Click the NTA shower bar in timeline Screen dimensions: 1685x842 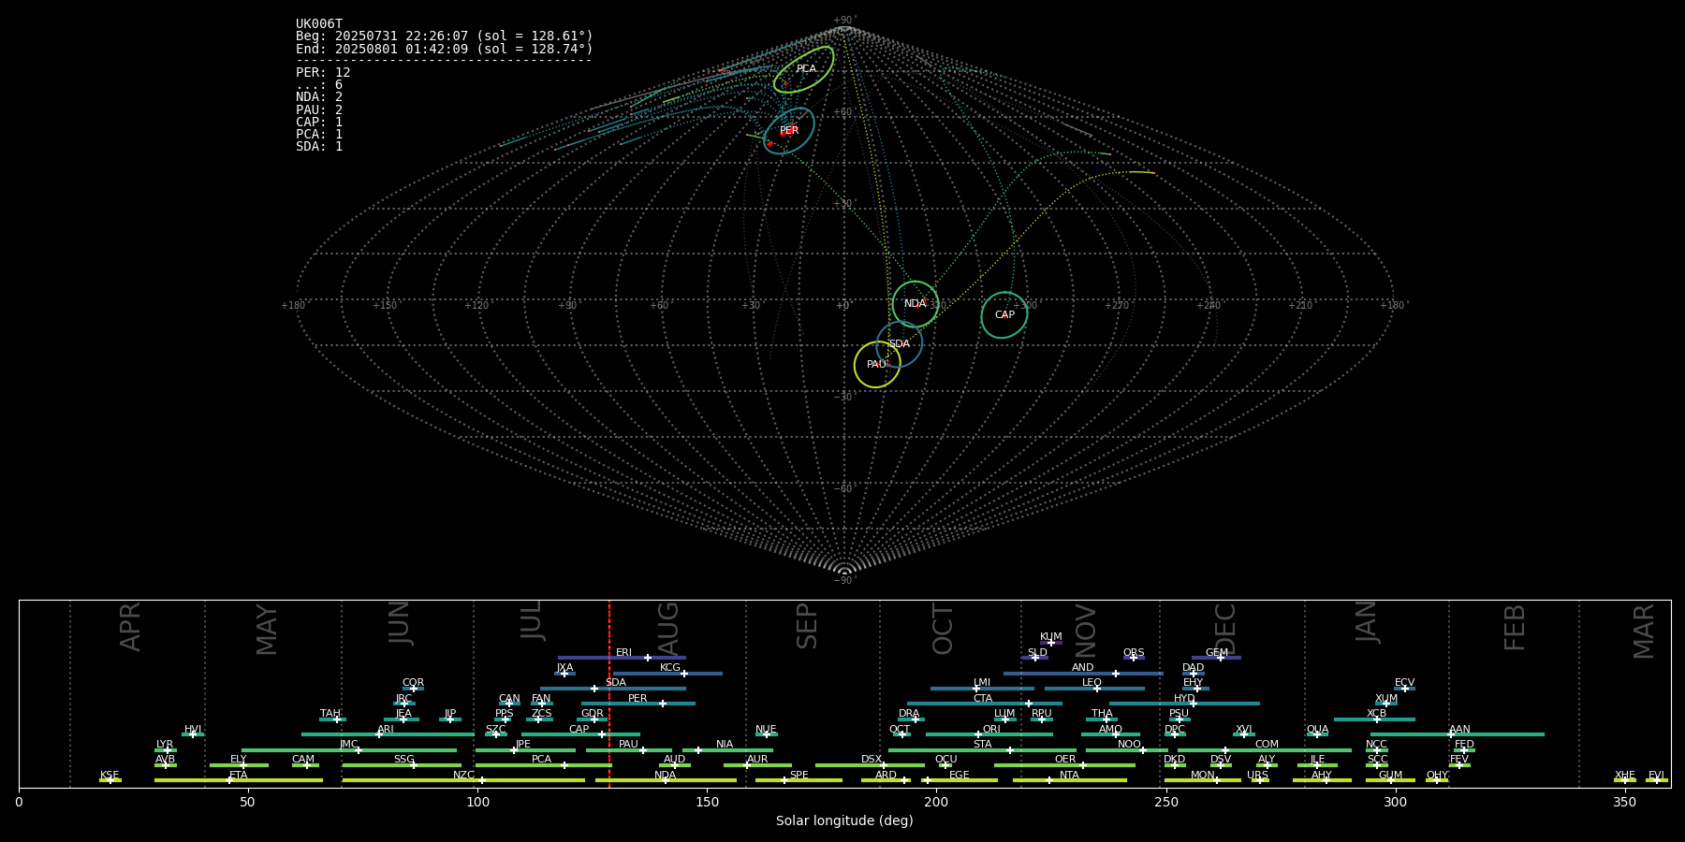point(1069,780)
